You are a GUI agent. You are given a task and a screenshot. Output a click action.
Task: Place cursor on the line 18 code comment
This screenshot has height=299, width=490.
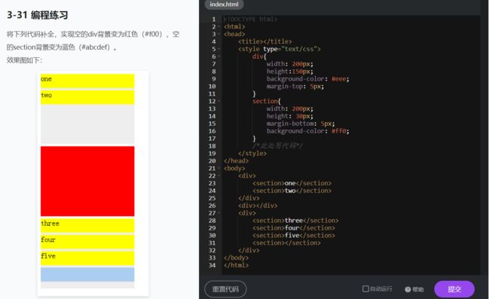click(x=277, y=146)
